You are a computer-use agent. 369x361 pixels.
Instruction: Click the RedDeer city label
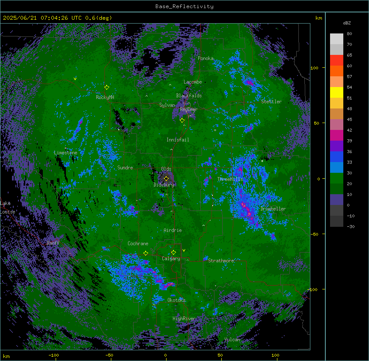(189, 109)
